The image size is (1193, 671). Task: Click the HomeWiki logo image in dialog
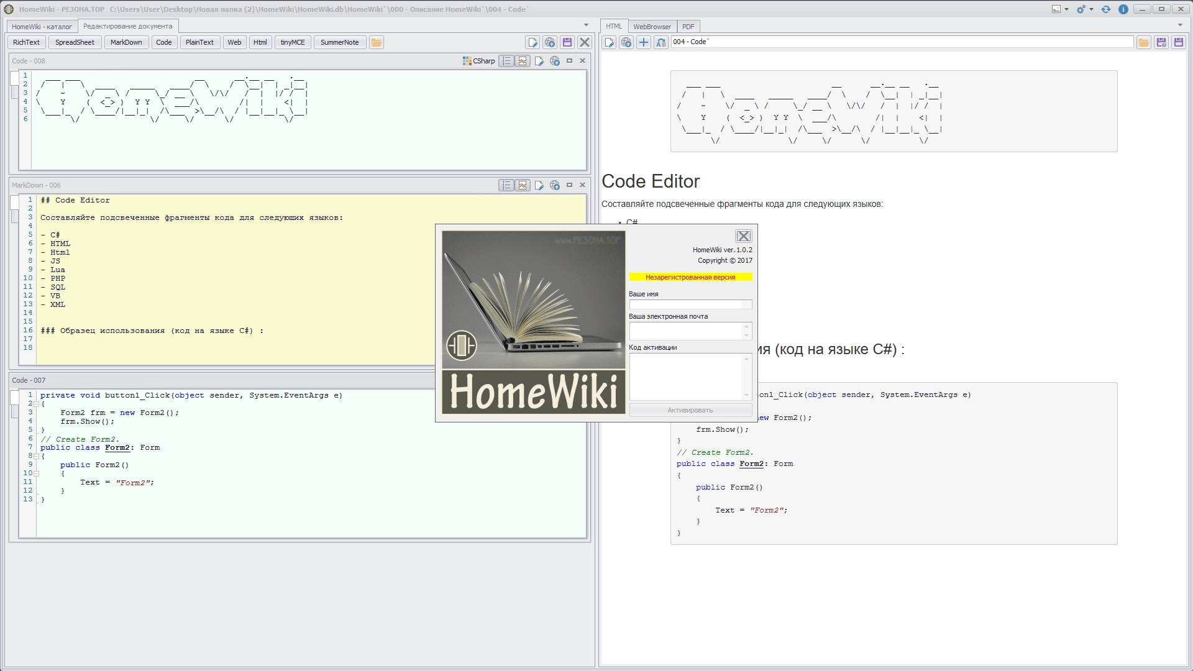tap(534, 322)
